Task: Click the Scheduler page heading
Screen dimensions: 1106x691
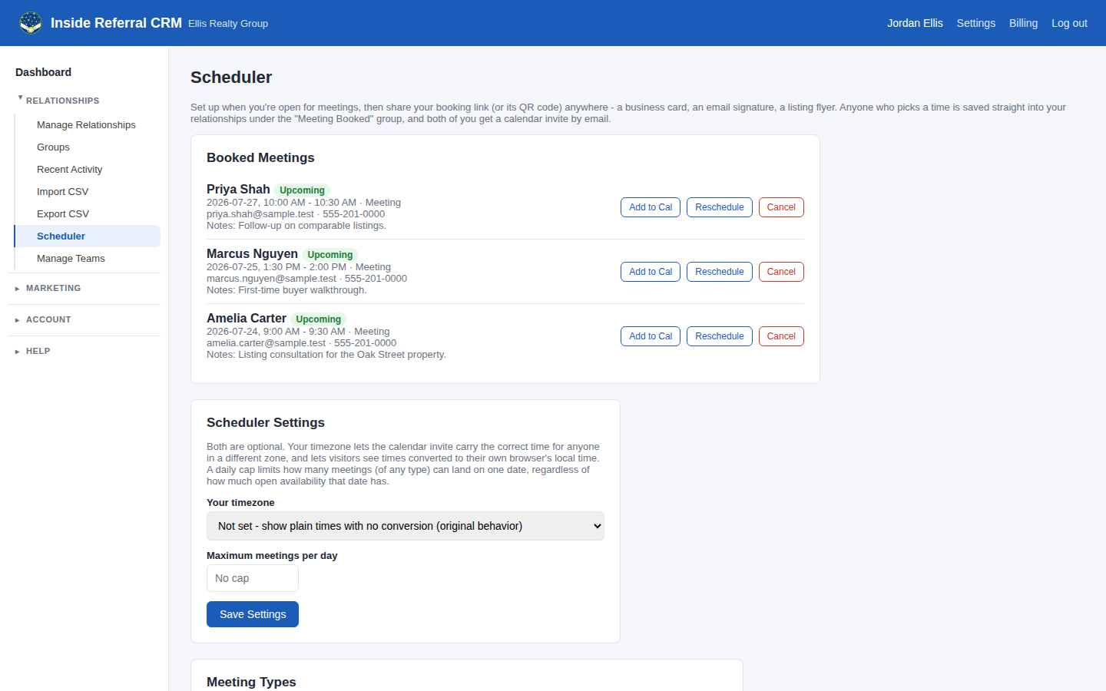Action: [231, 78]
